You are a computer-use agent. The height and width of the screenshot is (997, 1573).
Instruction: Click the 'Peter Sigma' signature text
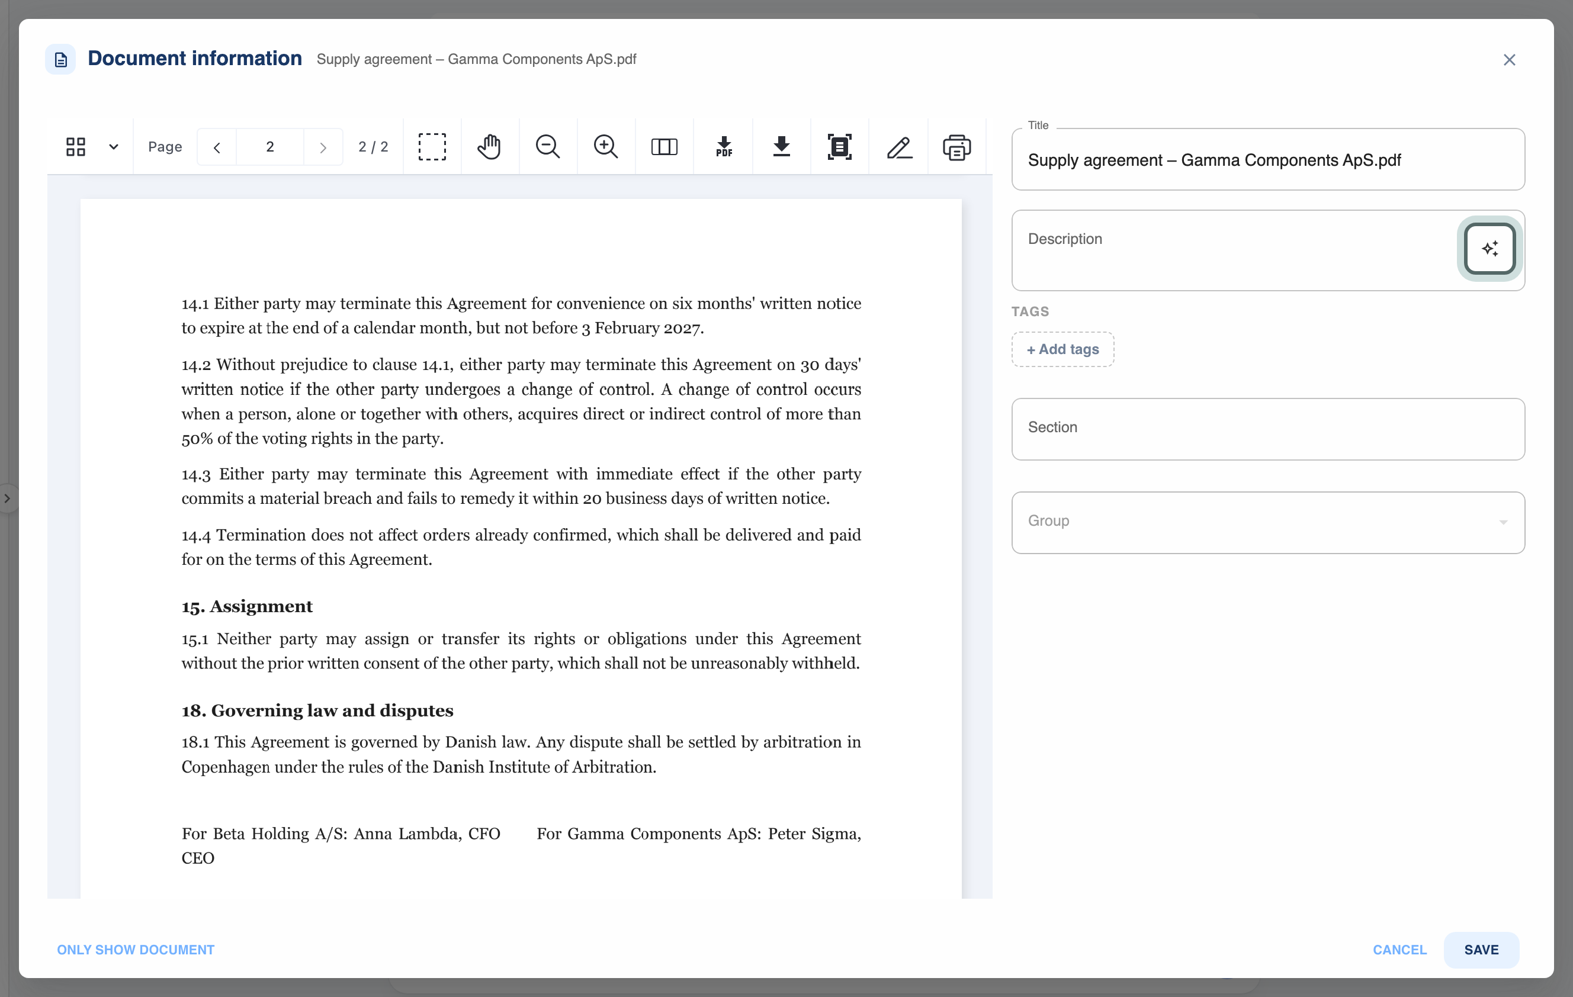click(x=814, y=834)
